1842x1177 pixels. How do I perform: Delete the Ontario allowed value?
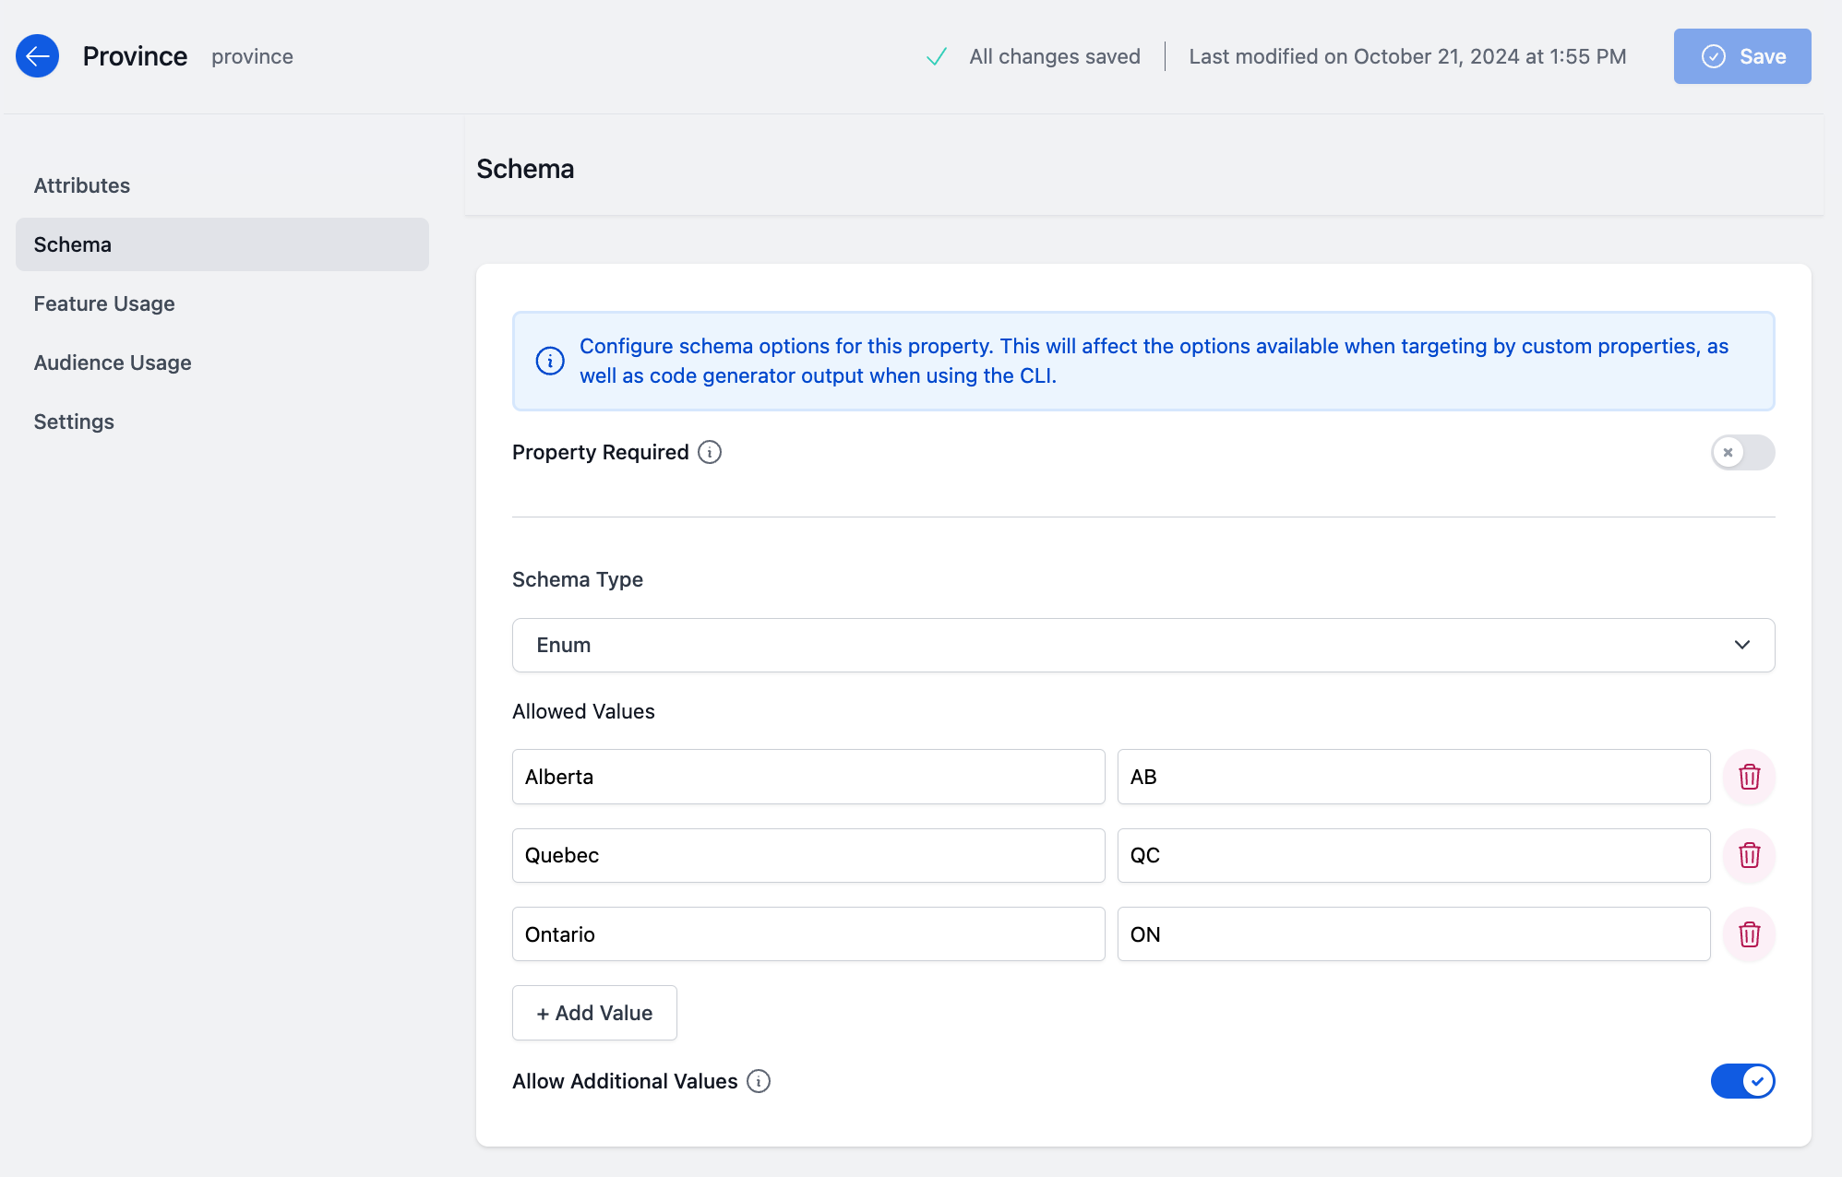(x=1749, y=934)
